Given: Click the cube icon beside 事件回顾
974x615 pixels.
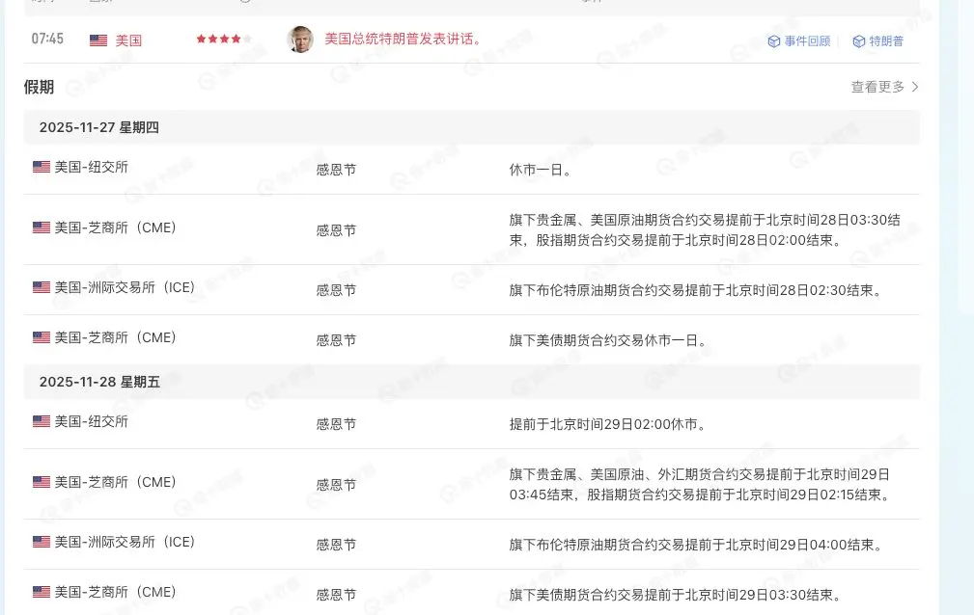Looking at the screenshot, I should 774,40.
